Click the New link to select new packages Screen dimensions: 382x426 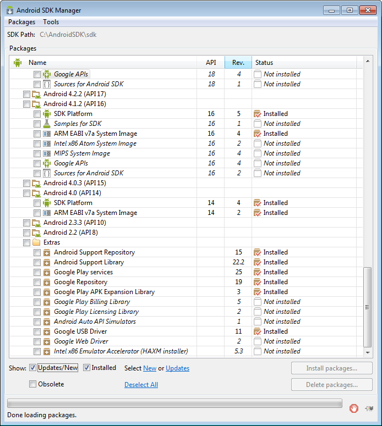click(x=150, y=368)
